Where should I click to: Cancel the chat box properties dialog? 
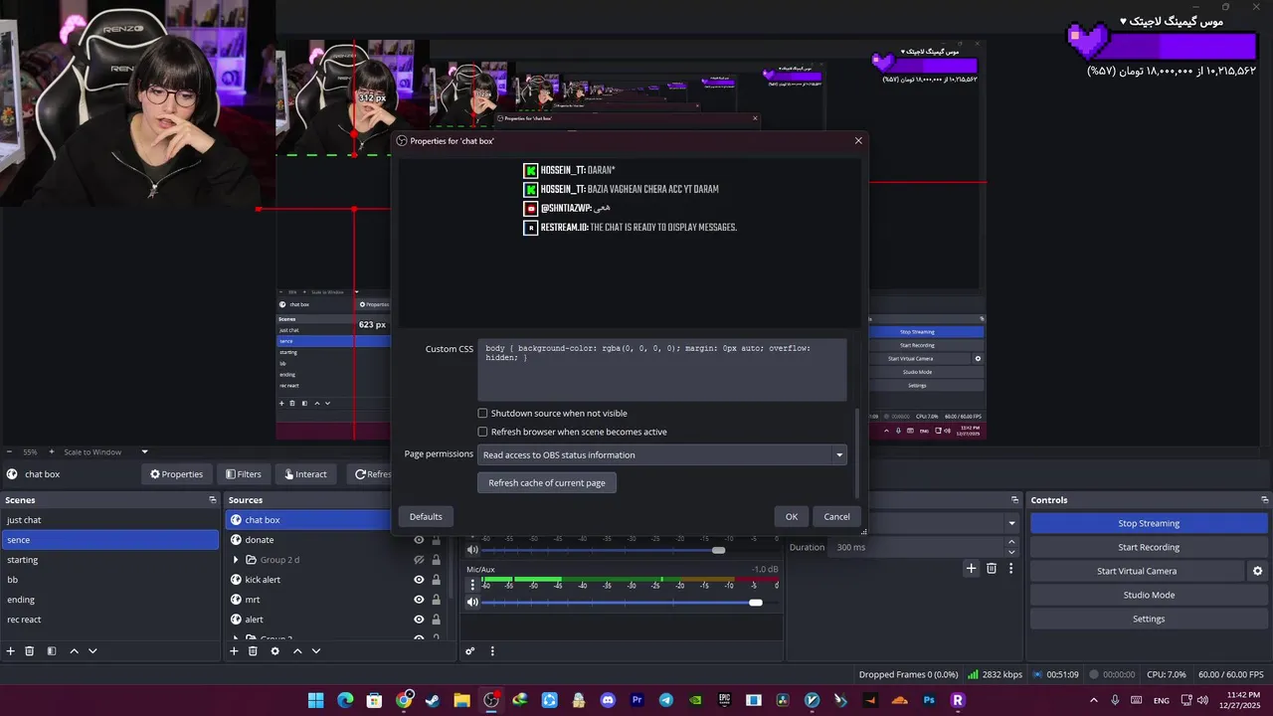tap(836, 516)
